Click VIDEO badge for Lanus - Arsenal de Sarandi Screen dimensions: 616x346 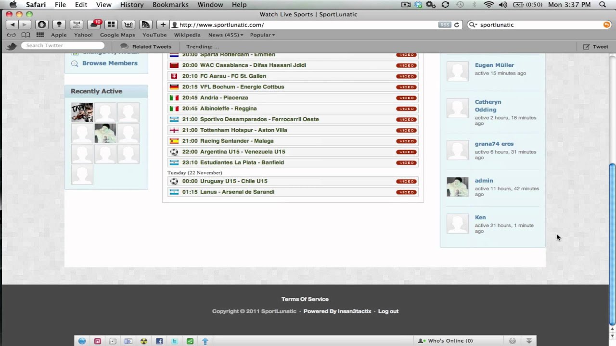pos(406,192)
